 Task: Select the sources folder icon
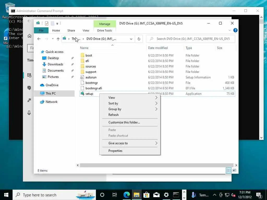point(82,66)
